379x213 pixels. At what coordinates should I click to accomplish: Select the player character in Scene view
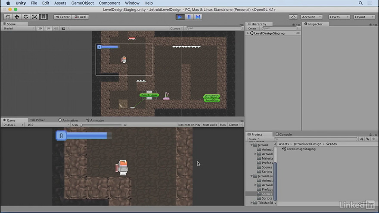click(x=124, y=59)
